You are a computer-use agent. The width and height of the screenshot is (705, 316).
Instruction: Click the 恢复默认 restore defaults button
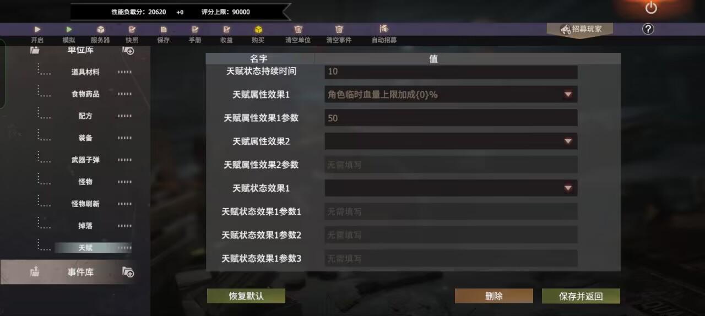(x=246, y=296)
